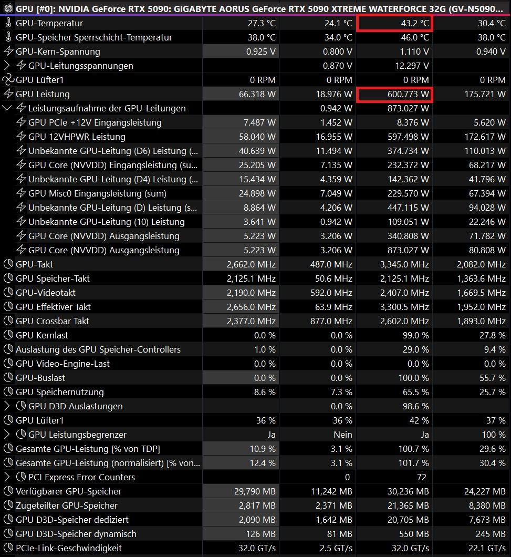Click the gauge icon of Verfügbarer GPU-Speicher
Image resolution: width=511 pixels, height=557 pixels.
(x=8, y=491)
